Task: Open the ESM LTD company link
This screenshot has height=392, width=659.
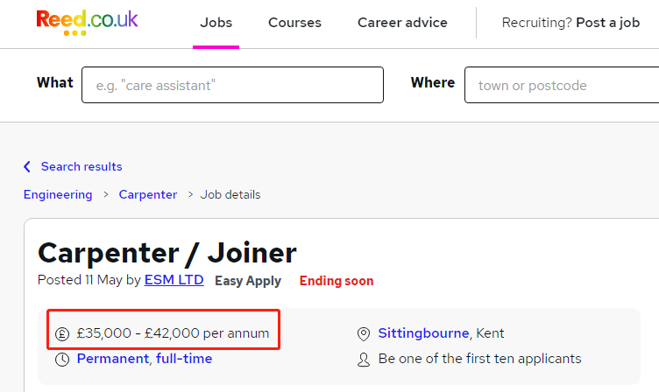Action: (x=174, y=280)
